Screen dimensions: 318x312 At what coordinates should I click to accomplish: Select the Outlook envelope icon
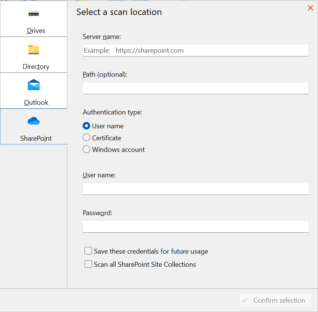33,85
